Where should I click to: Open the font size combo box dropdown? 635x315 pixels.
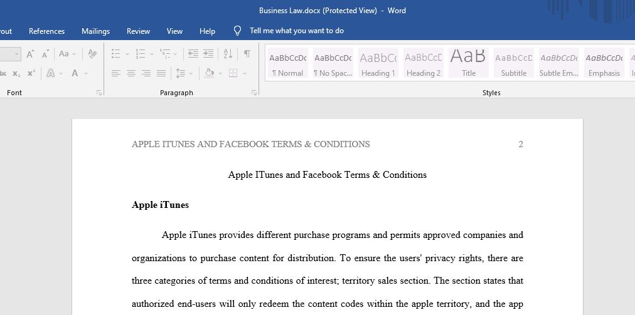click(16, 54)
